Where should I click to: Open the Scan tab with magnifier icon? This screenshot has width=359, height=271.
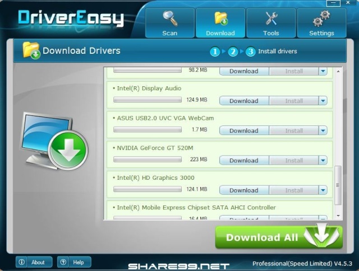(170, 23)
